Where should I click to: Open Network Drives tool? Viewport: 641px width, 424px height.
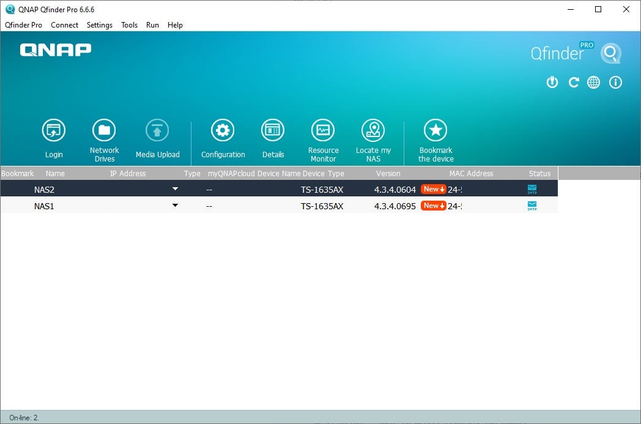(104, 130)
